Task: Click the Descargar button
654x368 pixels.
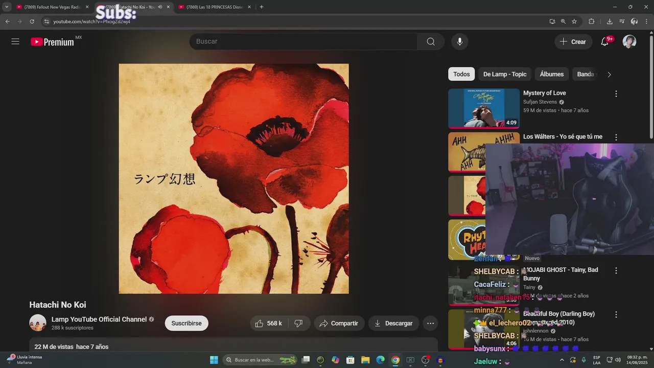Action: 393,323
